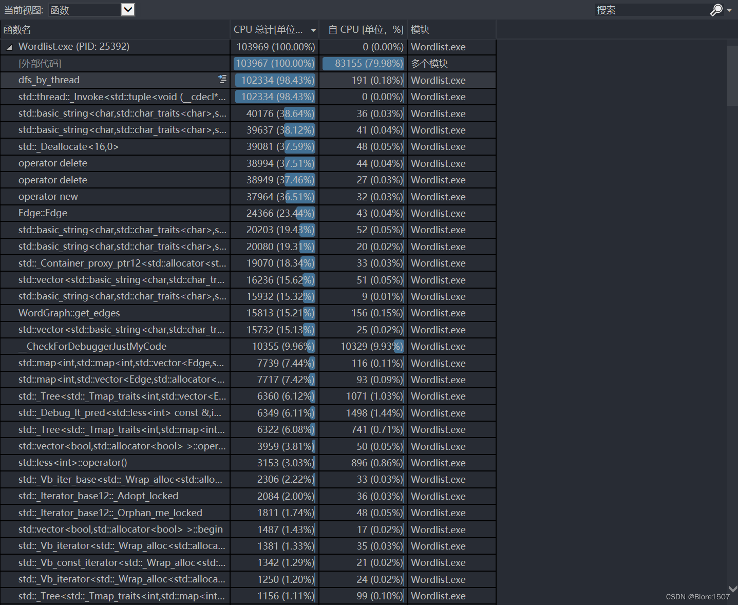
Task: Click the 103969 (100.00%) total CPU cell
Action: pos(275,47)
